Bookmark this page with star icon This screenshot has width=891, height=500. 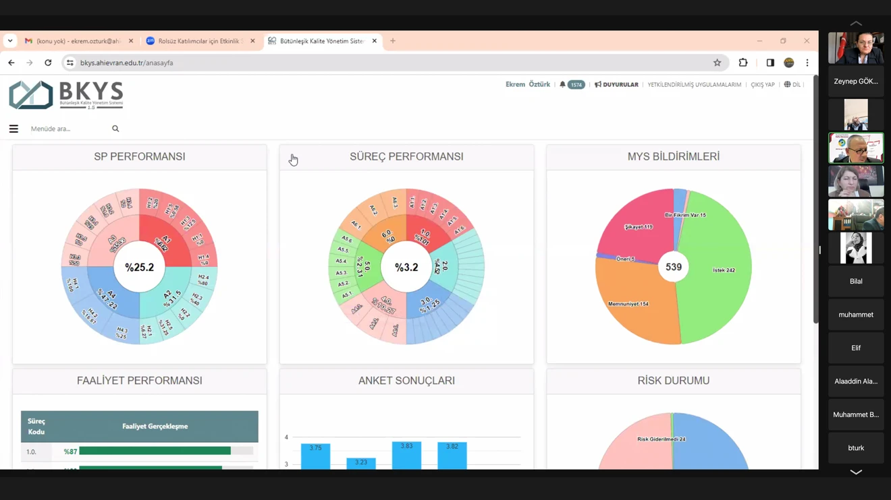click(717, 63)
